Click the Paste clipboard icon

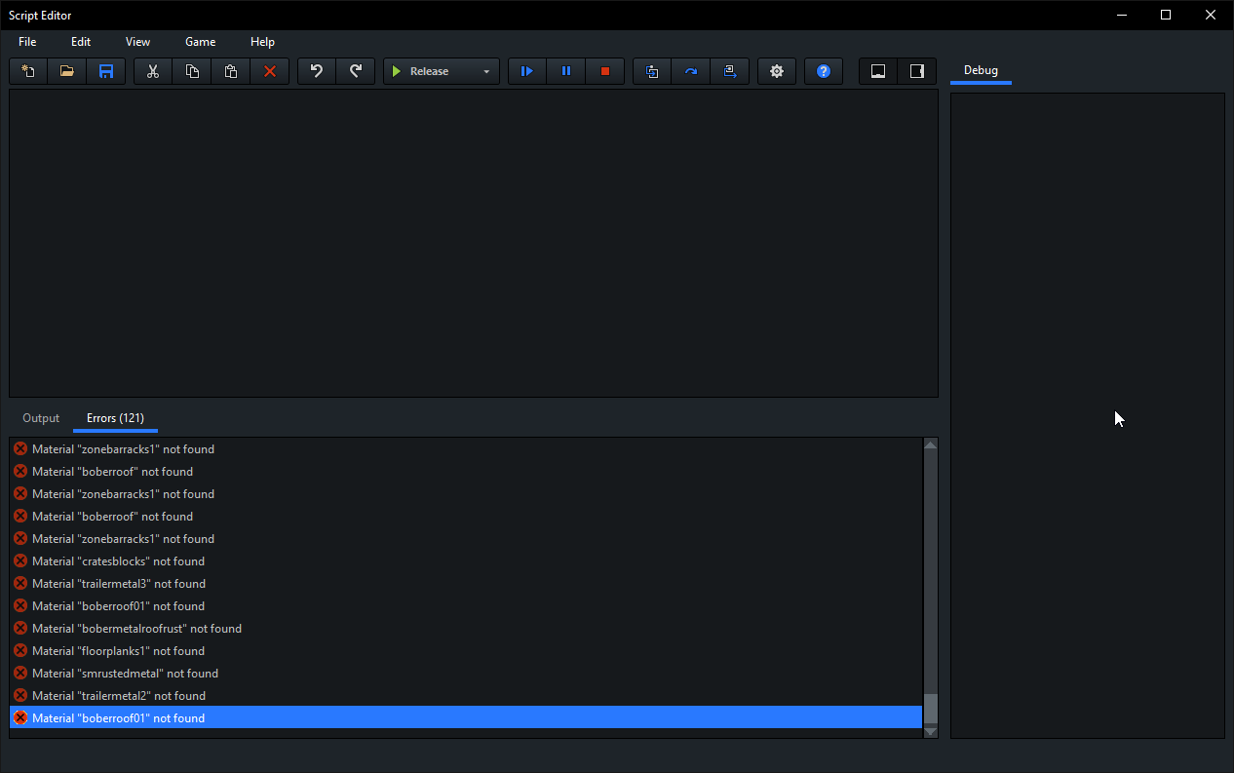tap(231, 71)
